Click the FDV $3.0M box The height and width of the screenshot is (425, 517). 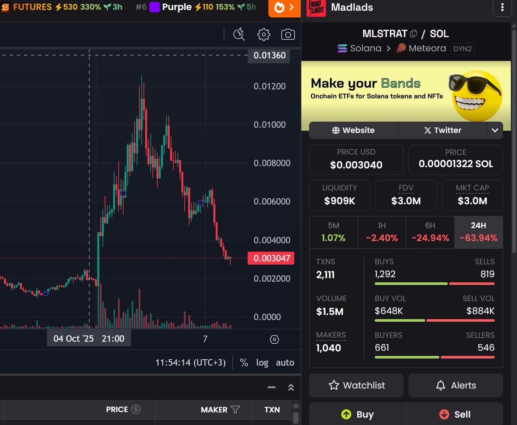click(x=406, y=195)
